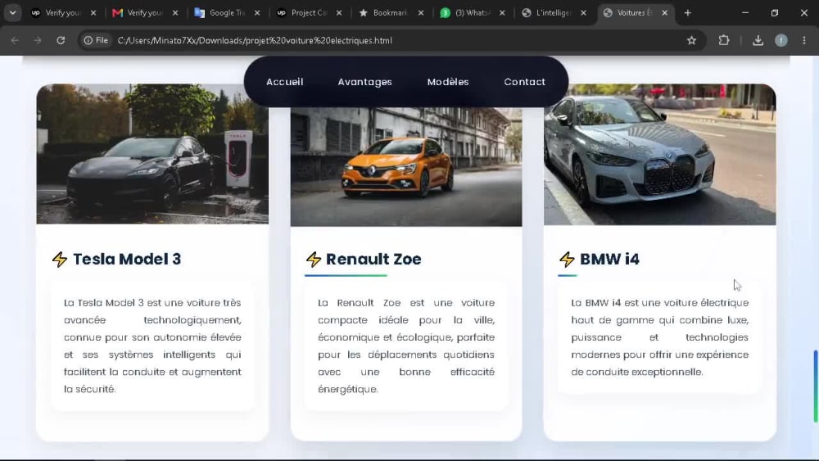Click the Renault Zoe description paragraph
Screen dimensions: 819x461
tap(406, 346)
